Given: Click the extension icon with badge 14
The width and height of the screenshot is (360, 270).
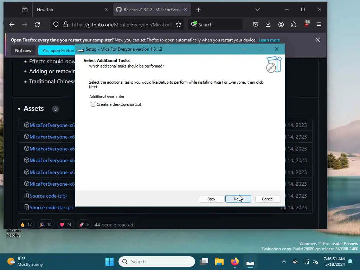Looking at the screenshot, I should 307,24.
